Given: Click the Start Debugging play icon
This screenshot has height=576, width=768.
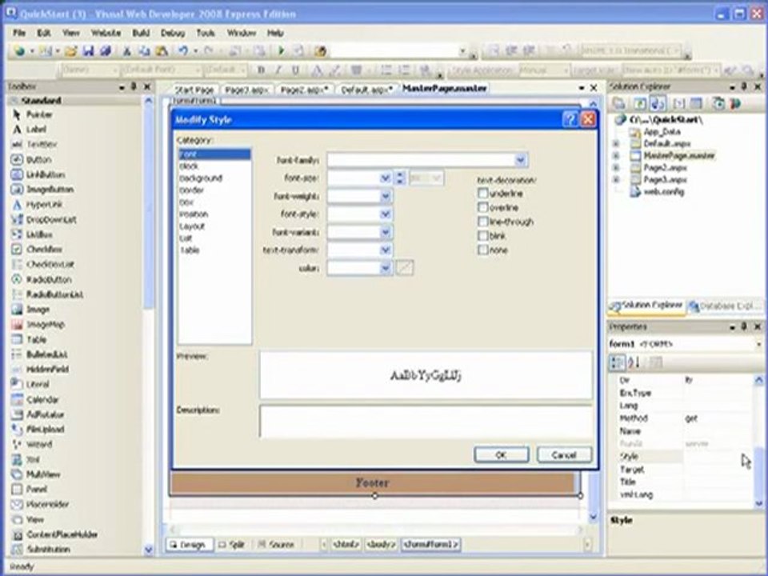Looking at the screenshot, I should 281,50.
